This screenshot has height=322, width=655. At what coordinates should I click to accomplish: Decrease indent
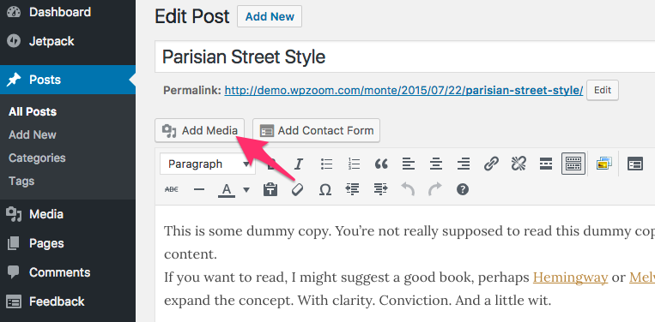click(353, 189)
